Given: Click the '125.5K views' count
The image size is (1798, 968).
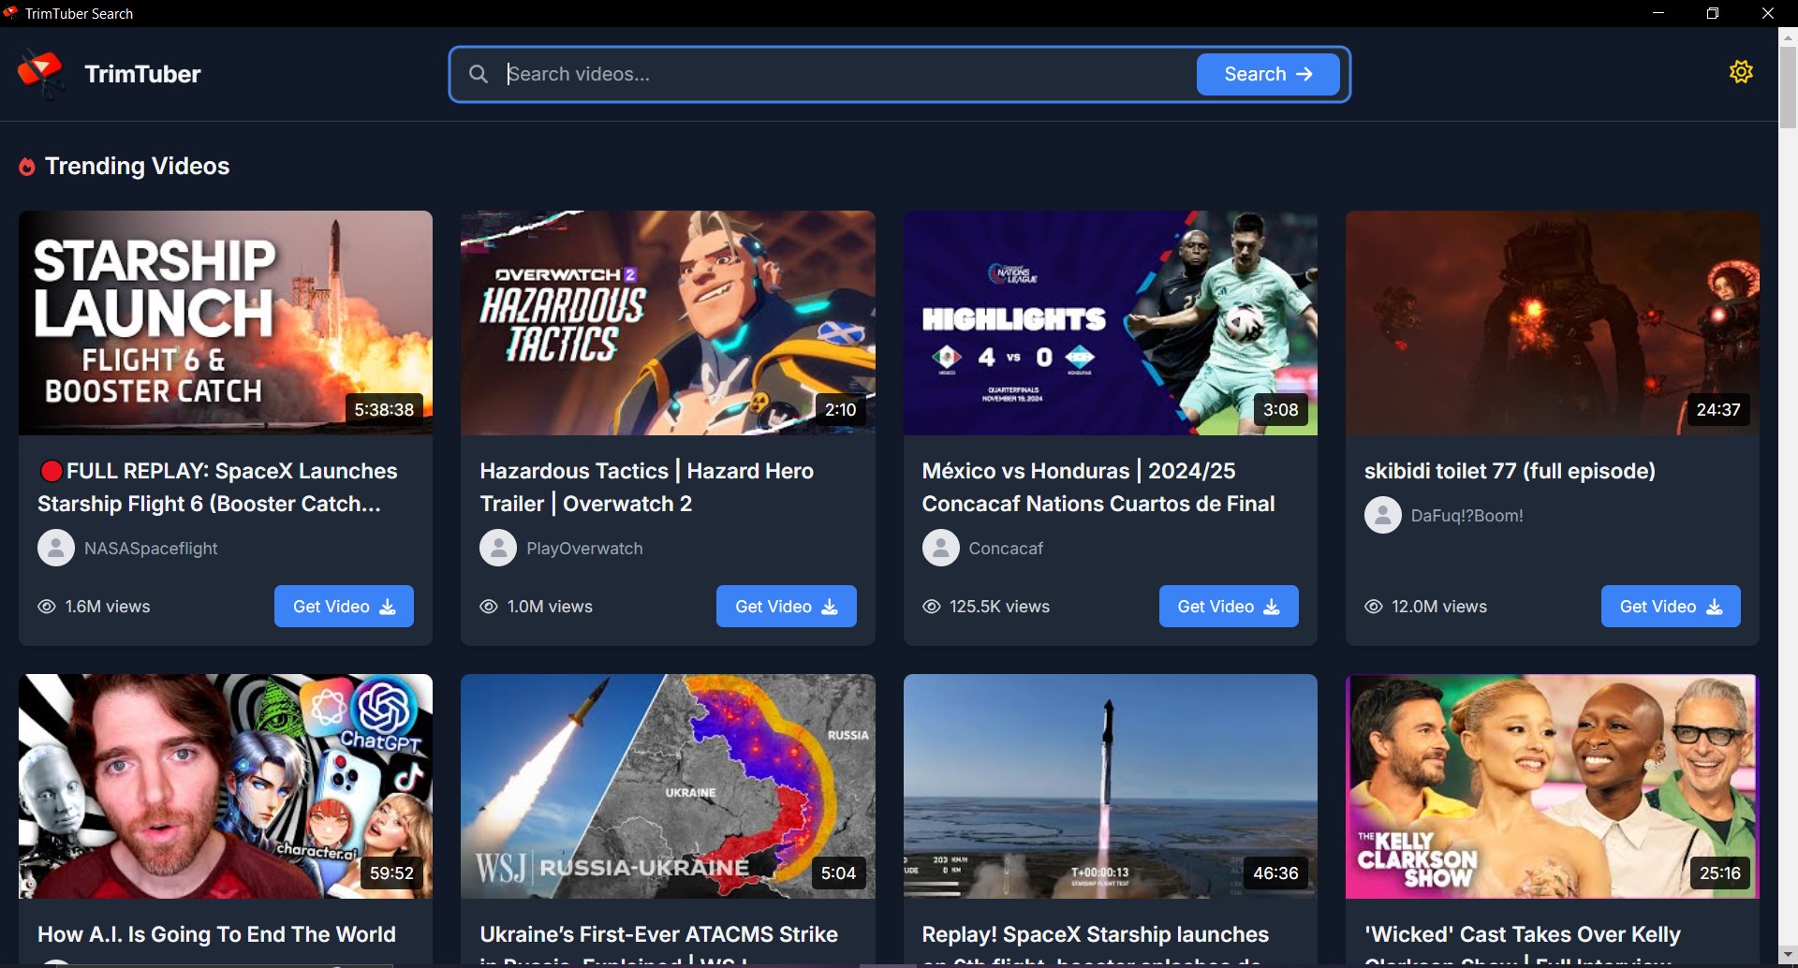Looking at the screenshot, I should tap(999, 607).
